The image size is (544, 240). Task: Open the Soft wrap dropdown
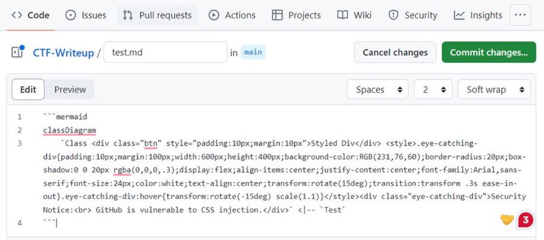coord(494,89)
